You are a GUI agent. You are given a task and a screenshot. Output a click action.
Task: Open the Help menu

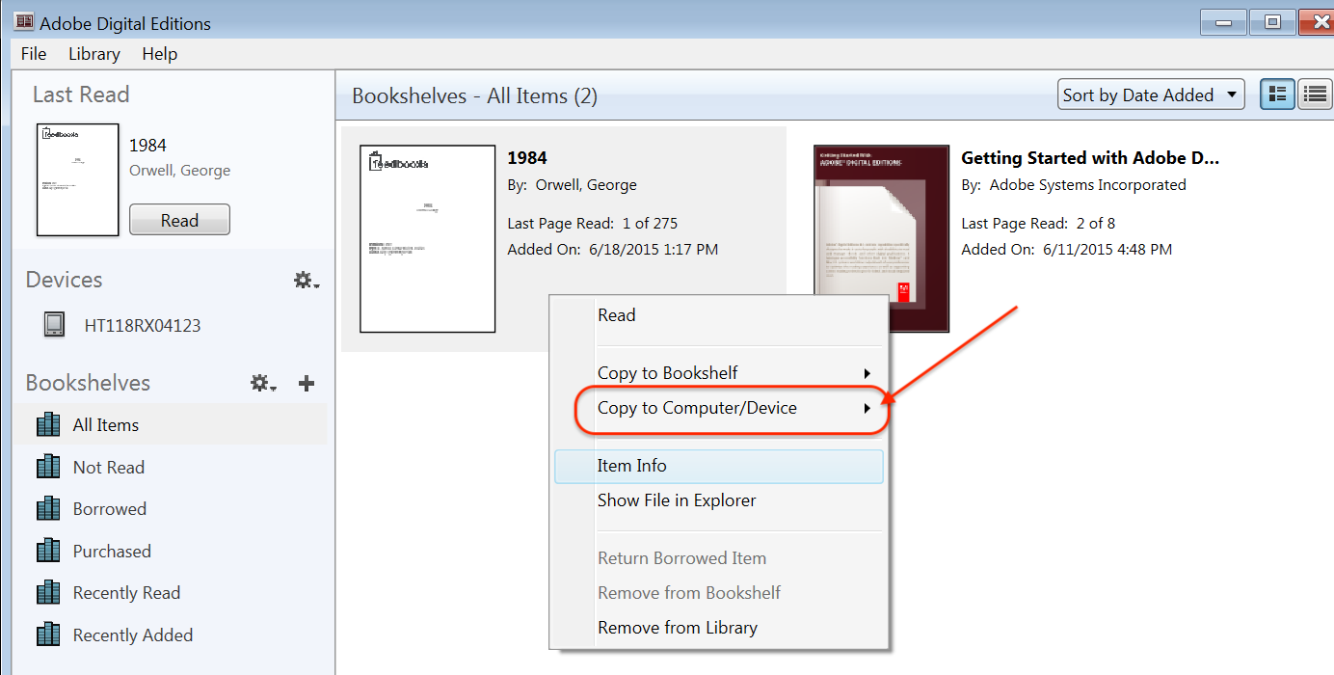(160, 54)
